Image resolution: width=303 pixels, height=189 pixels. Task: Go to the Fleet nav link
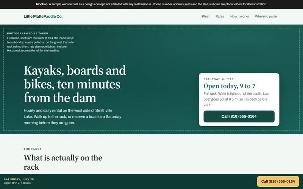[206, 16]
